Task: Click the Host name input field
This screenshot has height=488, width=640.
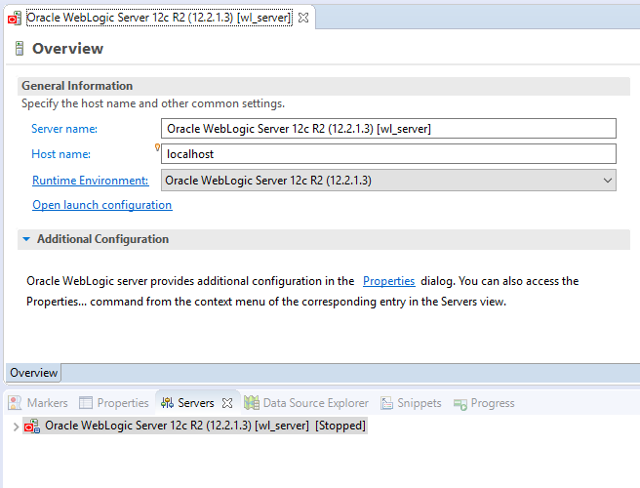Action: pos(388,154)
